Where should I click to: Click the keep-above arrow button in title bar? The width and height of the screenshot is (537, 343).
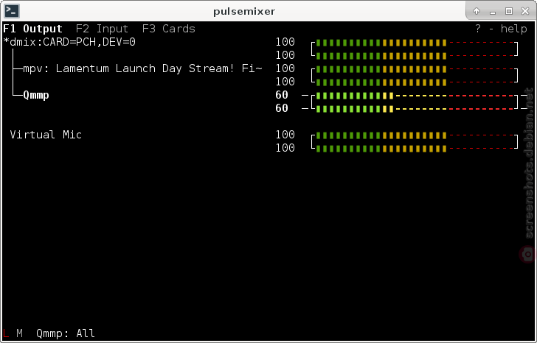tap(477, 11)
